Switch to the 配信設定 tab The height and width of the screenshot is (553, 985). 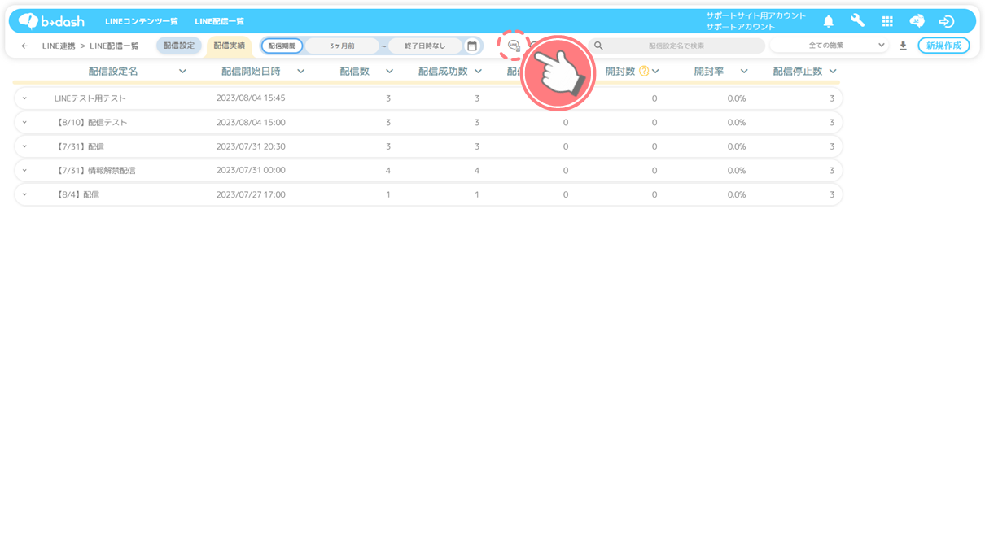point(178,46)
